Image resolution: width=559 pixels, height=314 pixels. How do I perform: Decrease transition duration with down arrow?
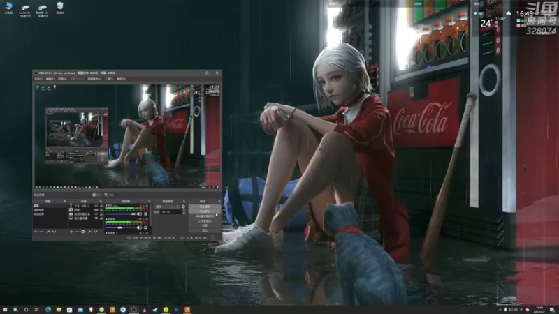point(184,213)
